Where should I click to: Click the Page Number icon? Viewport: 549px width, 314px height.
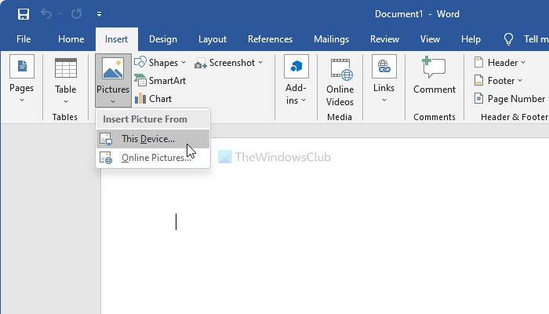coord(478,98)
